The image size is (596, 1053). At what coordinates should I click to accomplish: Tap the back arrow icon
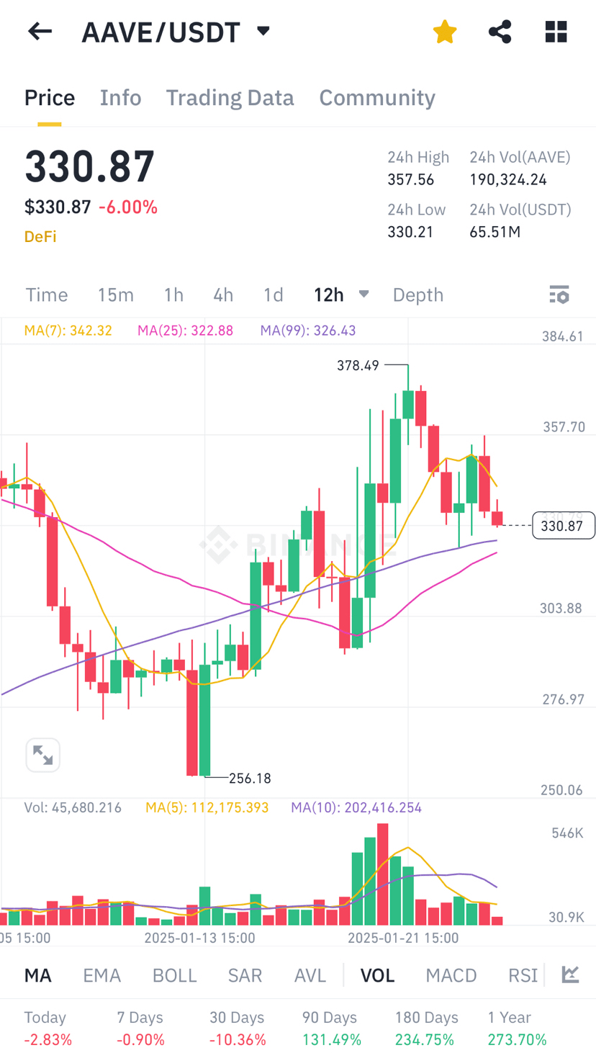(x=40, y=32)
